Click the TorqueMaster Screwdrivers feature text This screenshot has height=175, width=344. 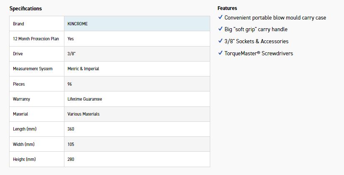click(x=259, y=53)
